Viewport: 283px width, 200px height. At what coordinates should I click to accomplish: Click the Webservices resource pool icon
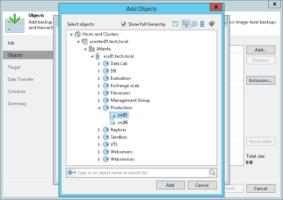pyautogui.click(x=106, y=159)
